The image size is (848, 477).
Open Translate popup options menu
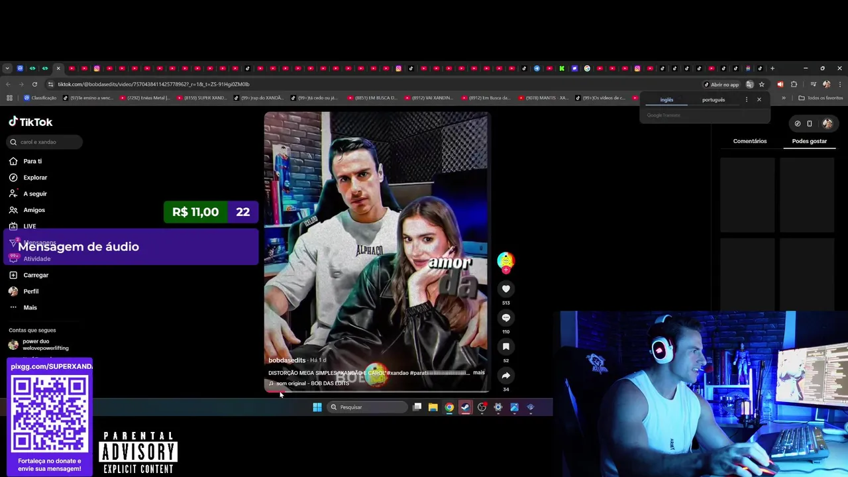pos(747,99)
